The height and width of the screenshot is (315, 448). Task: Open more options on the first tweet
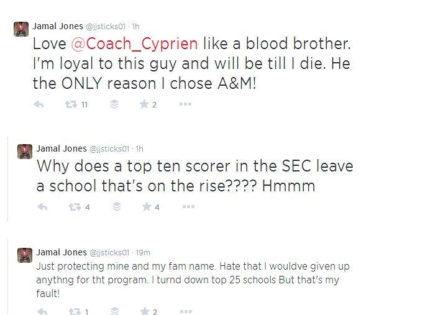[x=185, y=104]
